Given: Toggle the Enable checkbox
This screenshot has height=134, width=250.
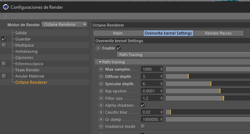Looking at the screenshot, I should click(119, 48).
